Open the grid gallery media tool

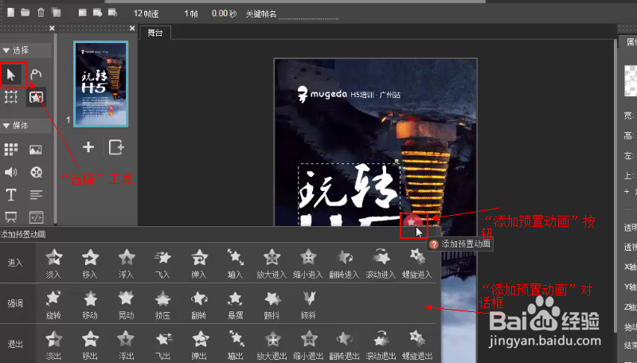click(11, 150)
